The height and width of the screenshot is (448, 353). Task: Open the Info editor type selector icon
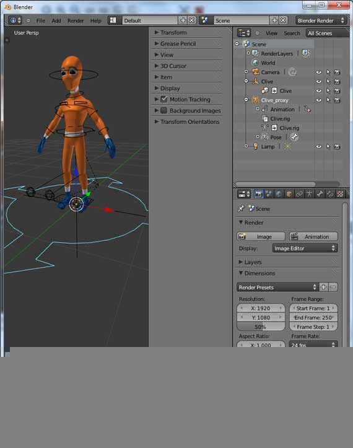coord(15,20)
